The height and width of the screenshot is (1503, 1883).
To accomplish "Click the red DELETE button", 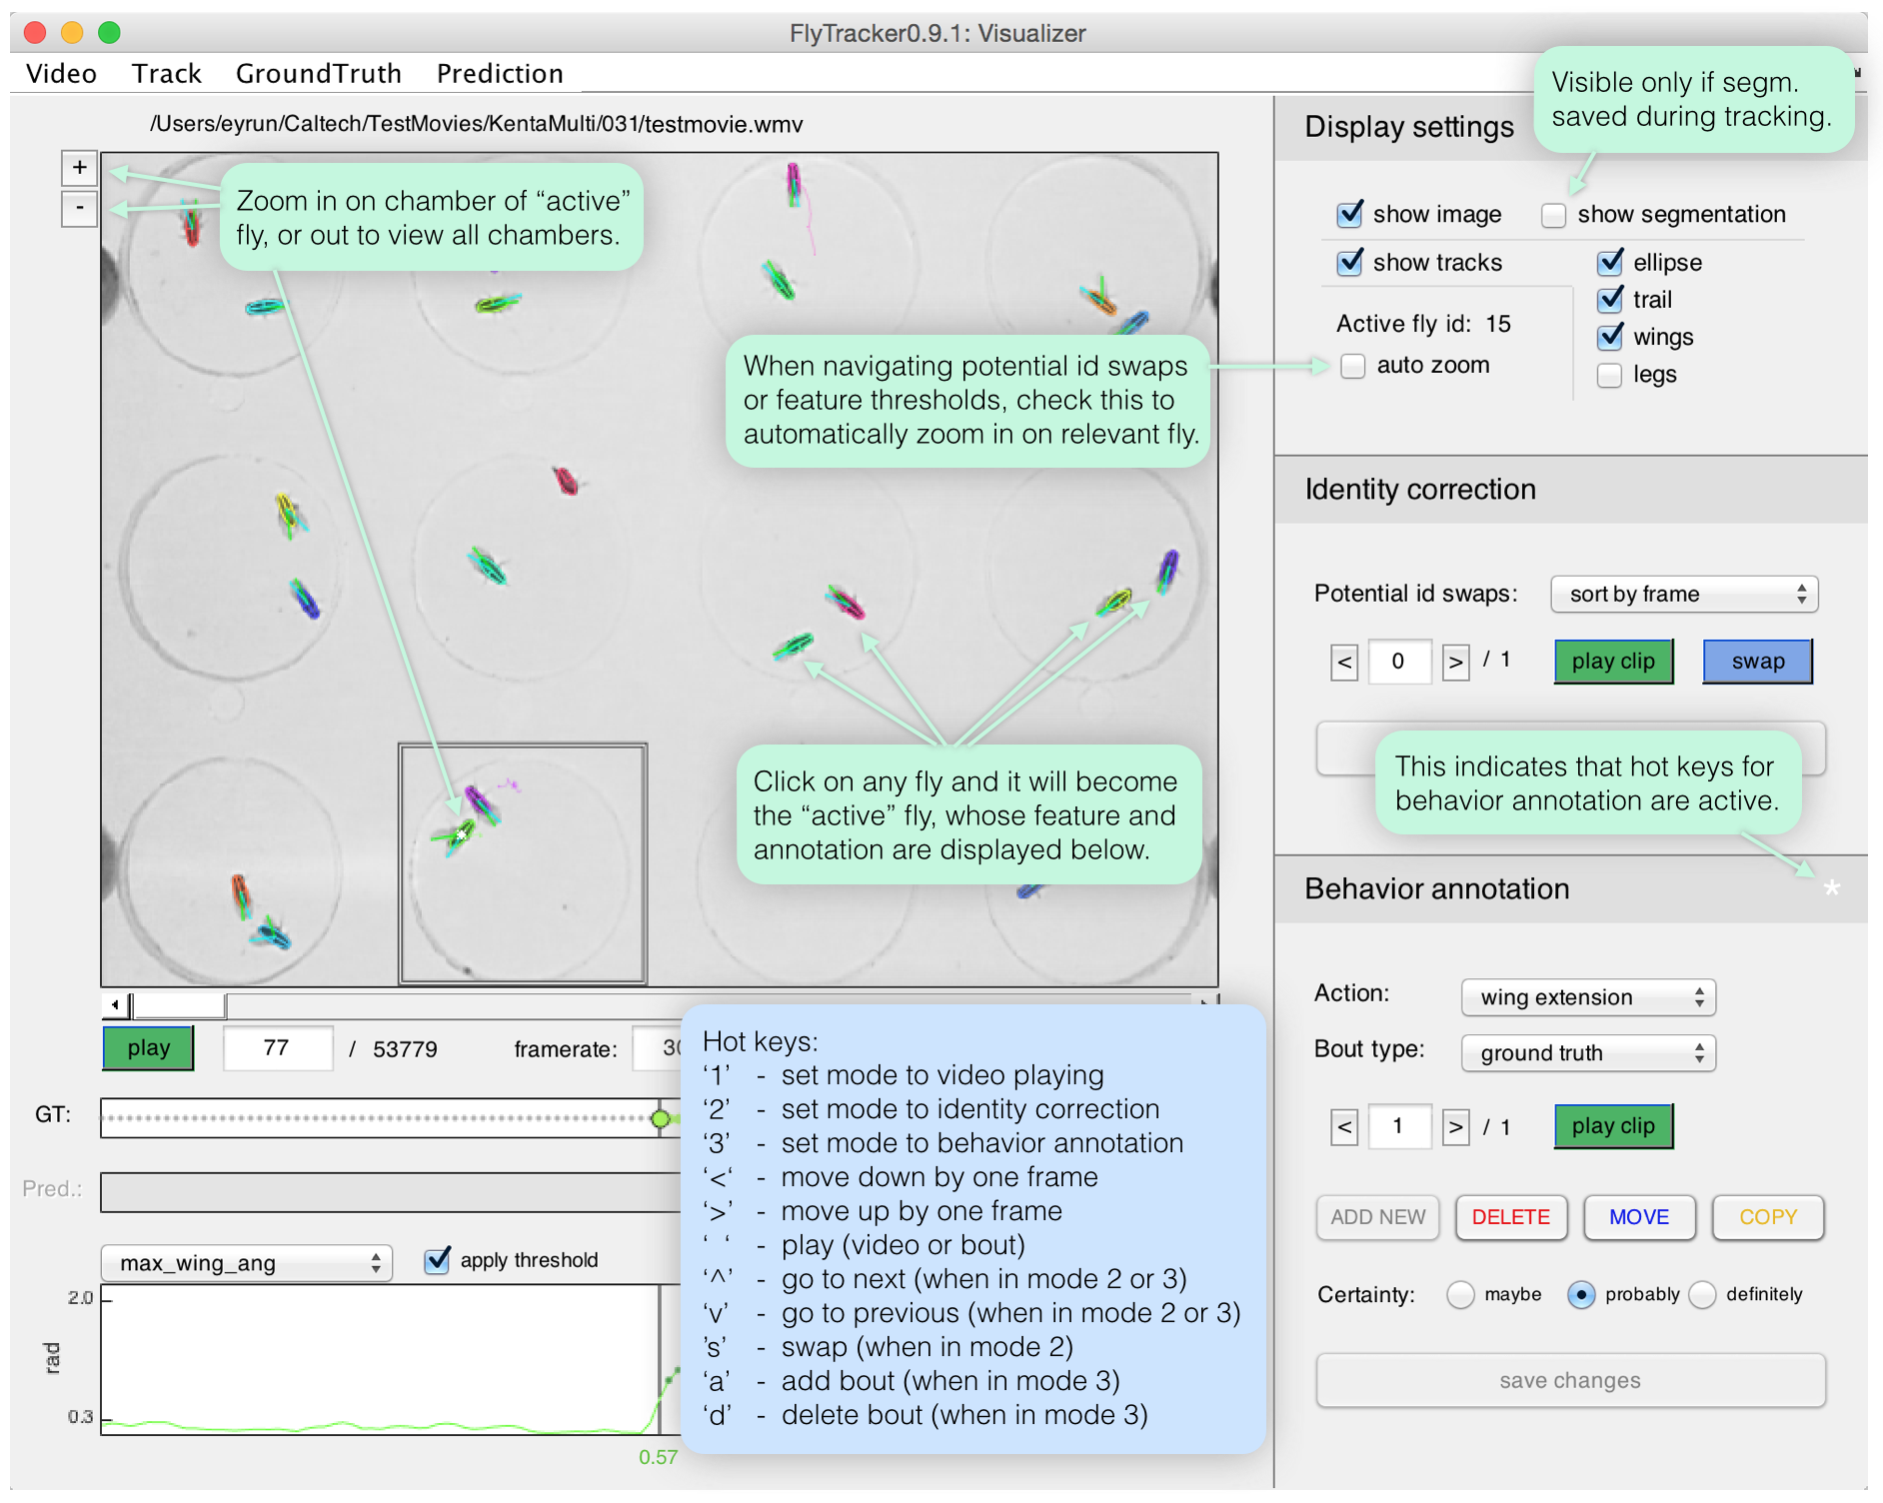I will (x=1510, y=1217).
